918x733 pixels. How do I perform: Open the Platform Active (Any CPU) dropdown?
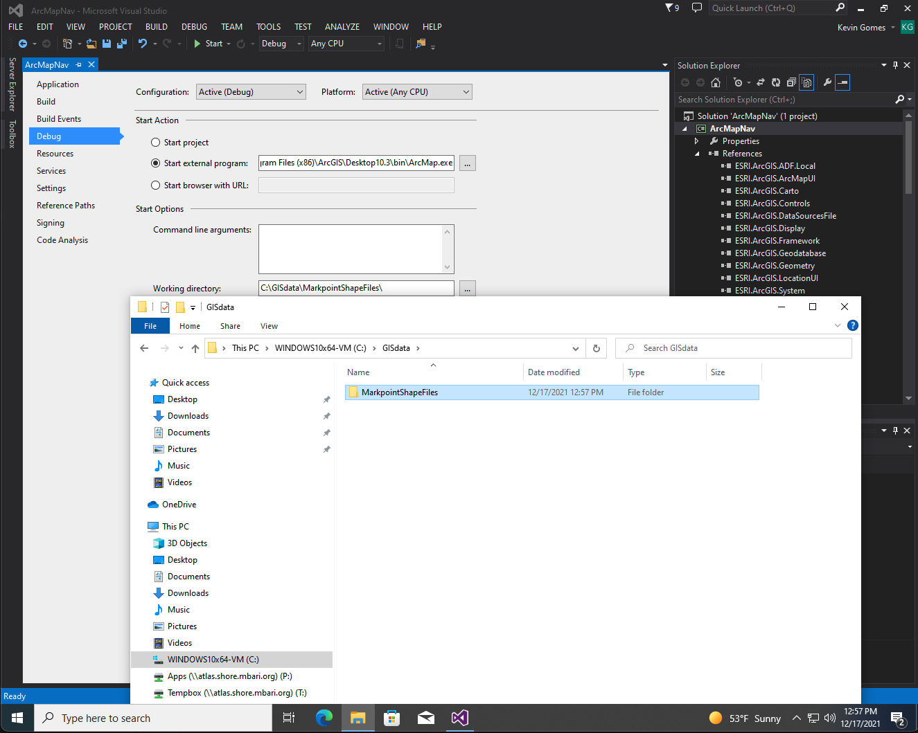point(417,92)
